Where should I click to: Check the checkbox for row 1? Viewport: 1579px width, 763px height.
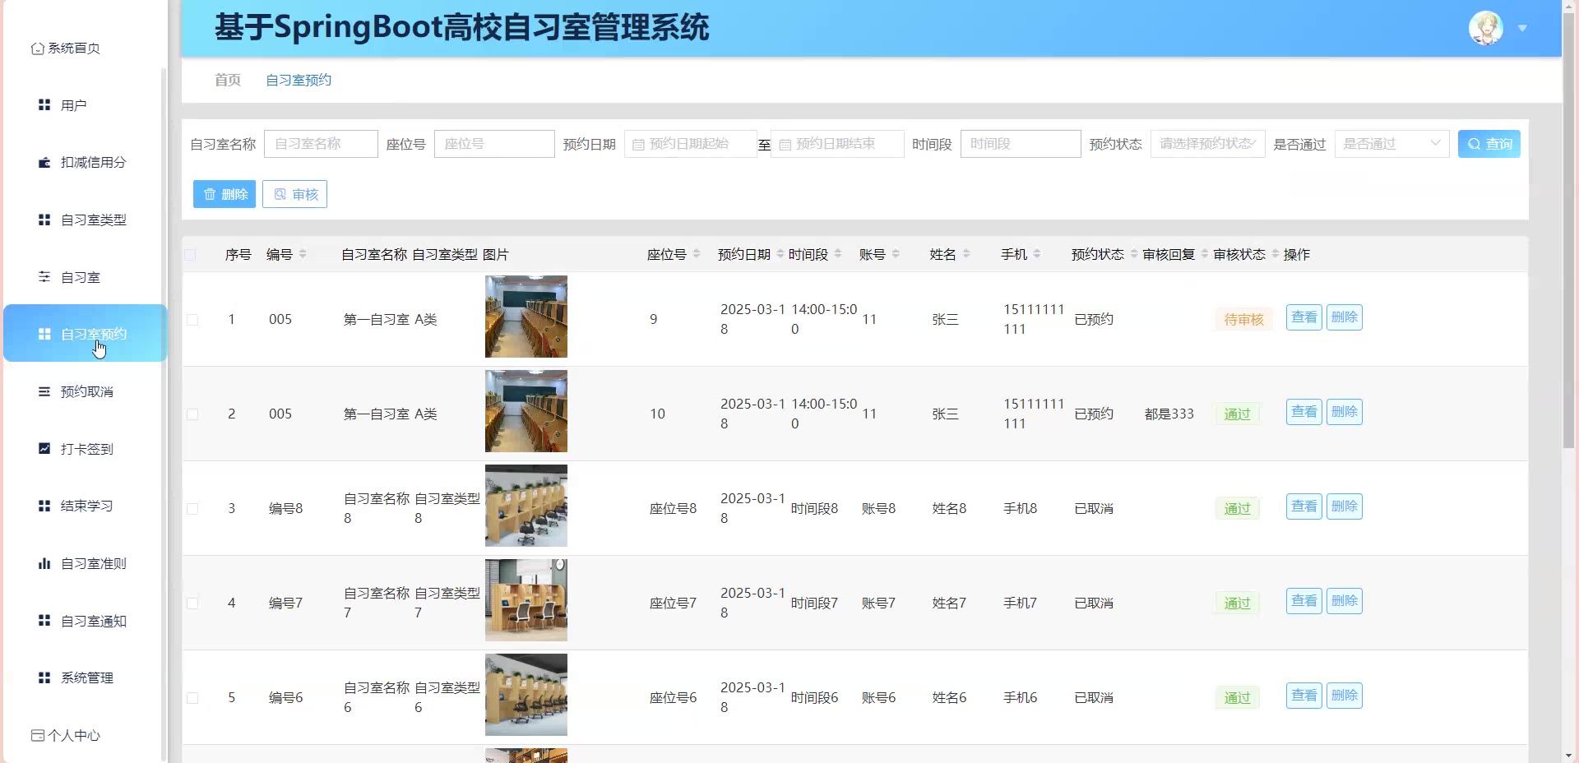coord(192,320)
